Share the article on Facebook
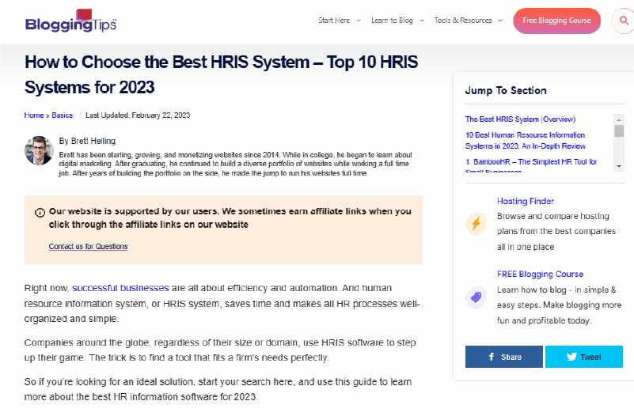Image resolution: width=634 pixels, height=420 pixels. pyautogui.click(x=504, y=357)
